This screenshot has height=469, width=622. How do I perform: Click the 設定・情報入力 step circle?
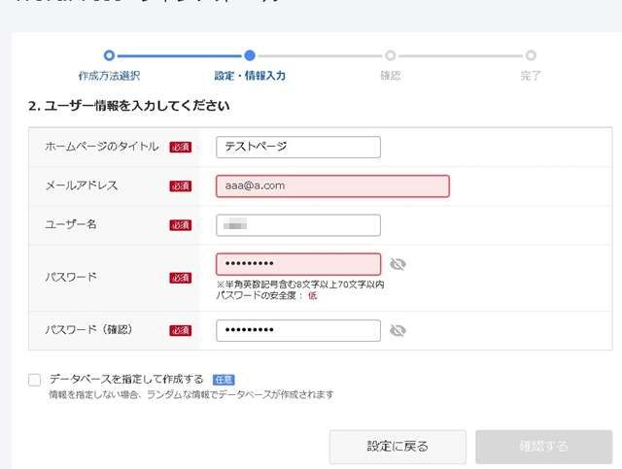250,56
